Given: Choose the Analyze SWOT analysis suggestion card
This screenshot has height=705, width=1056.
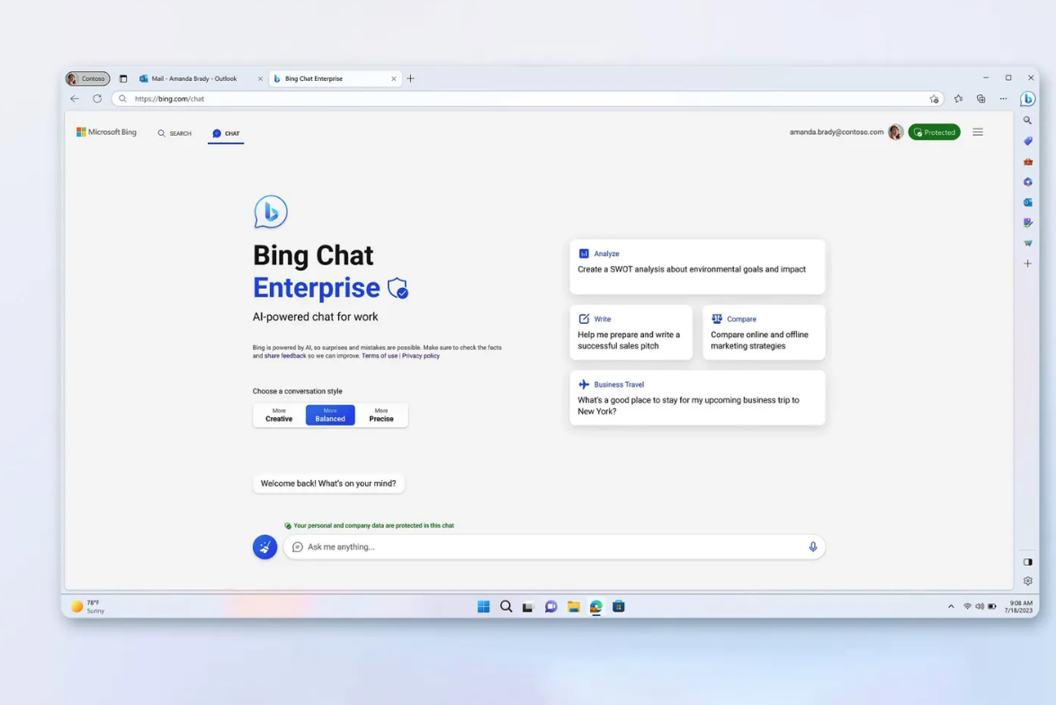Looking at the screenshot, I should 697,267.
